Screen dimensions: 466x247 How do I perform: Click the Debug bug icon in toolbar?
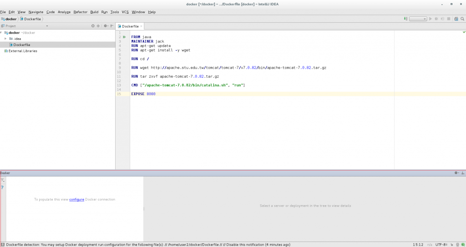436,19
